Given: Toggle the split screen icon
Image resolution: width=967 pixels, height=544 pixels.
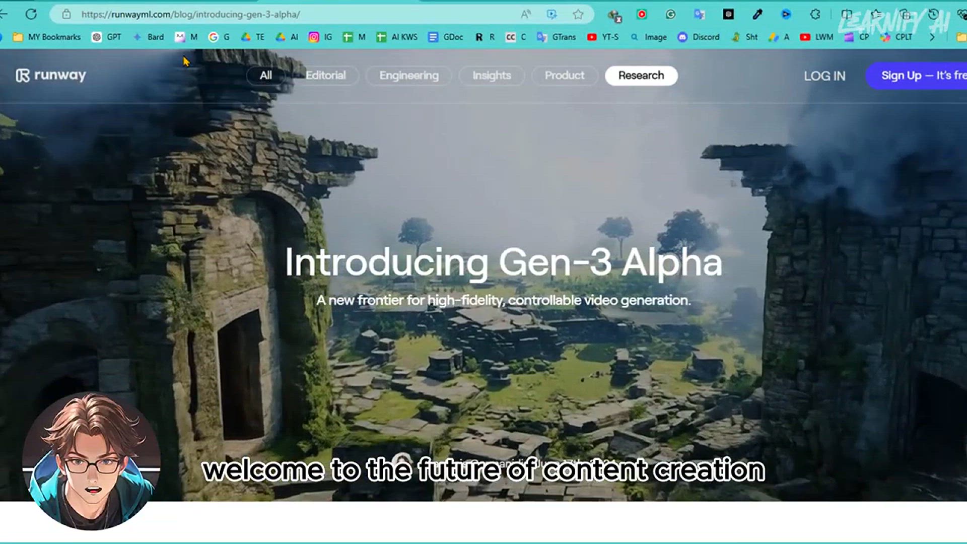Looking at the screenshot, I should [847, 14].
